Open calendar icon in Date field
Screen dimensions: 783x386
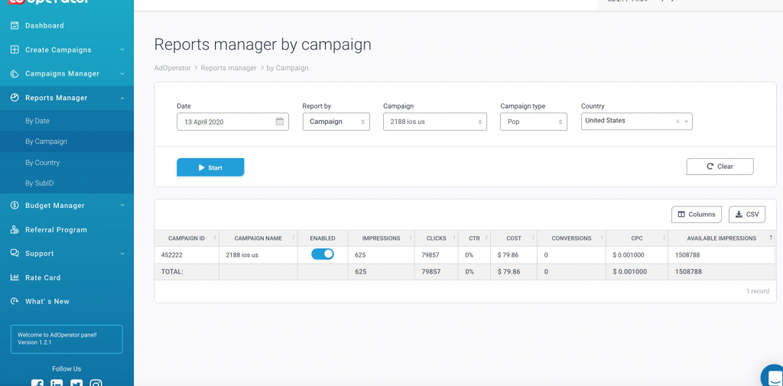280,122
